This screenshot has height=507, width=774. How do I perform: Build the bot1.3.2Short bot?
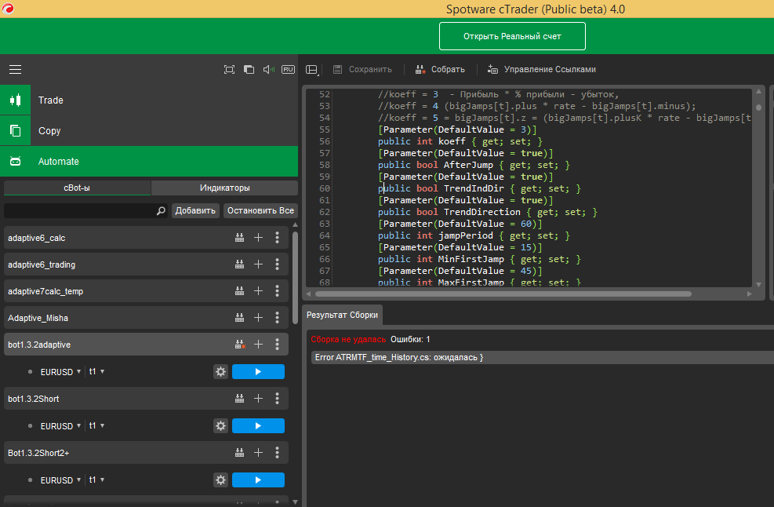239,398
